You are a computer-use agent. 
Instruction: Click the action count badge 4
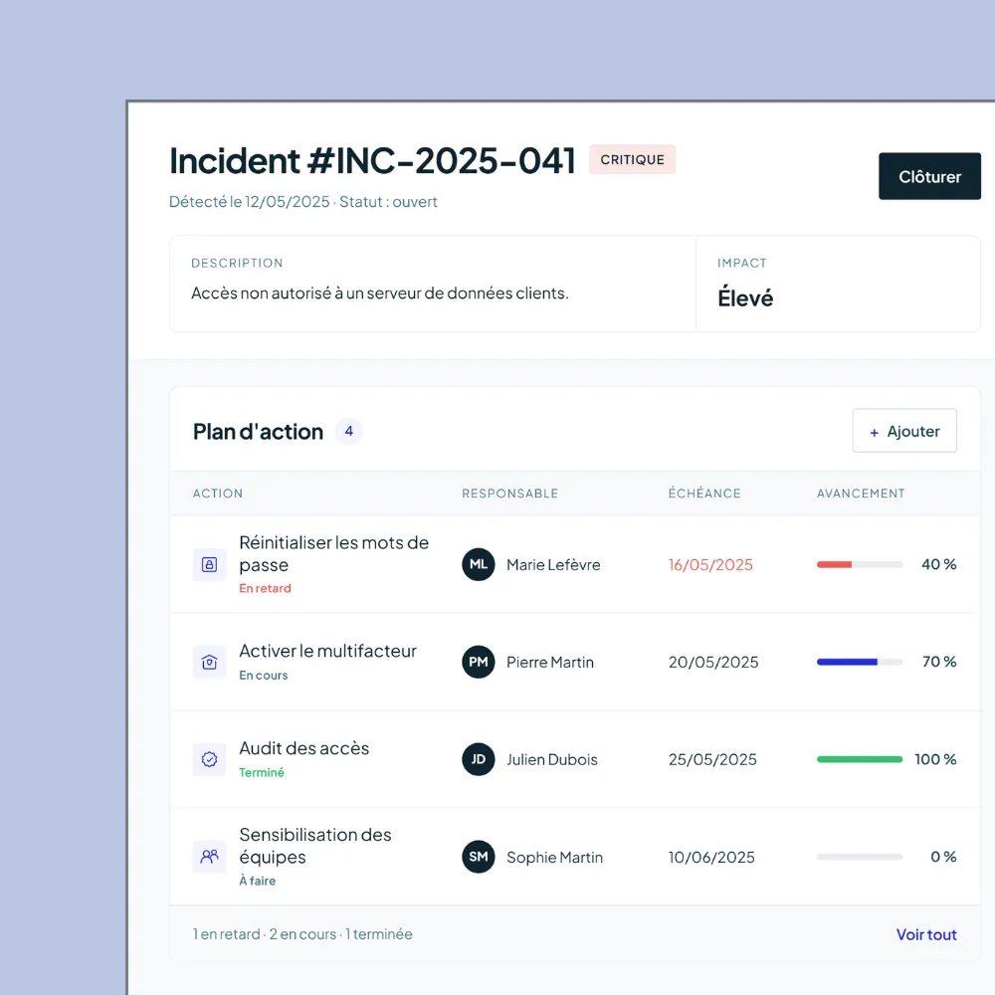[x=349, y=432]
